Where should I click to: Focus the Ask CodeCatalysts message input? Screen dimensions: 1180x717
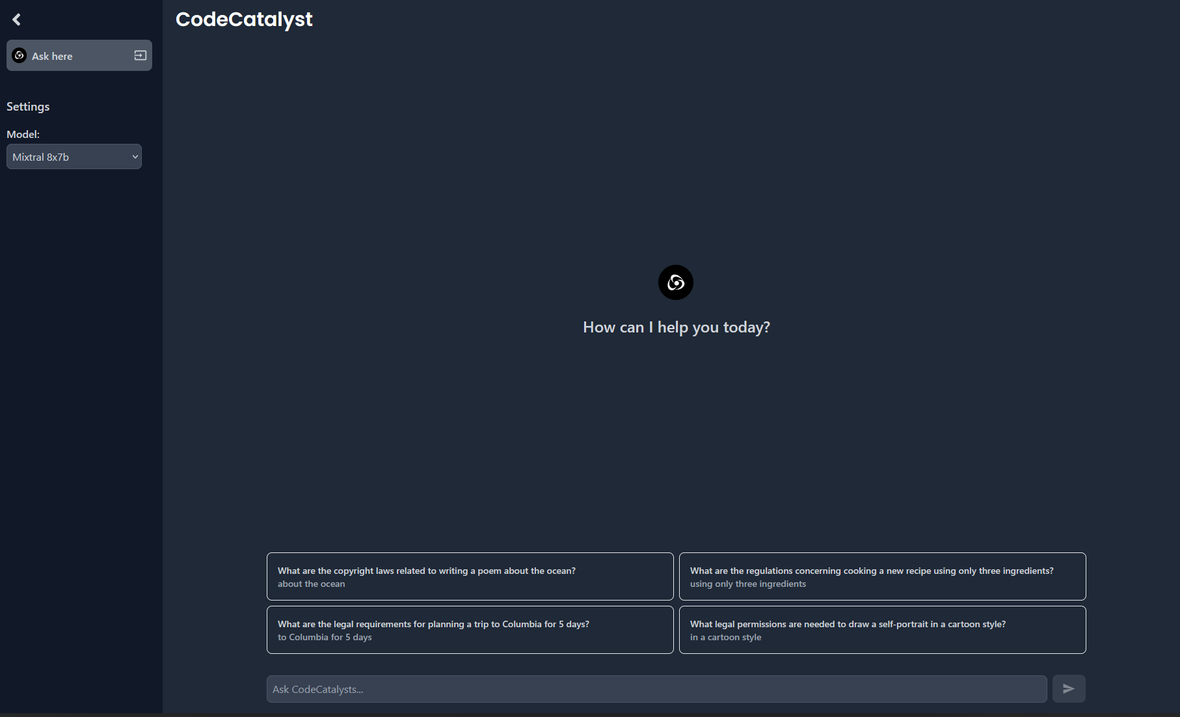(x=656, y=689)
